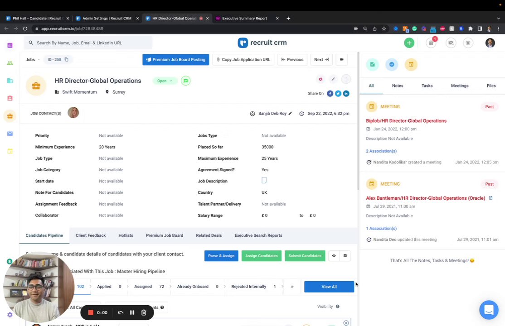Switch to the Client Feedback tab
505x326 pixels.
point(91,235)
